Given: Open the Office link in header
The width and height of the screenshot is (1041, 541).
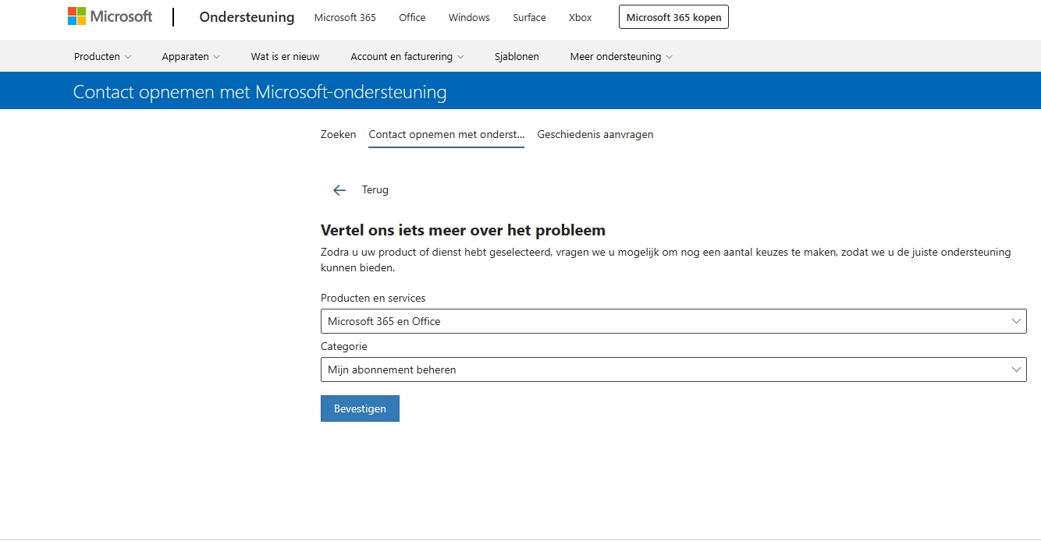Looking at the screenshot, I should pyautogui.click(x=412, y=17).
